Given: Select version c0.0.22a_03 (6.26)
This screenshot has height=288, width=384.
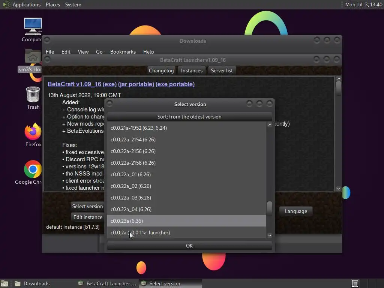Looking at the screenshot, I should pyautogui.click(x=186, y=198).
